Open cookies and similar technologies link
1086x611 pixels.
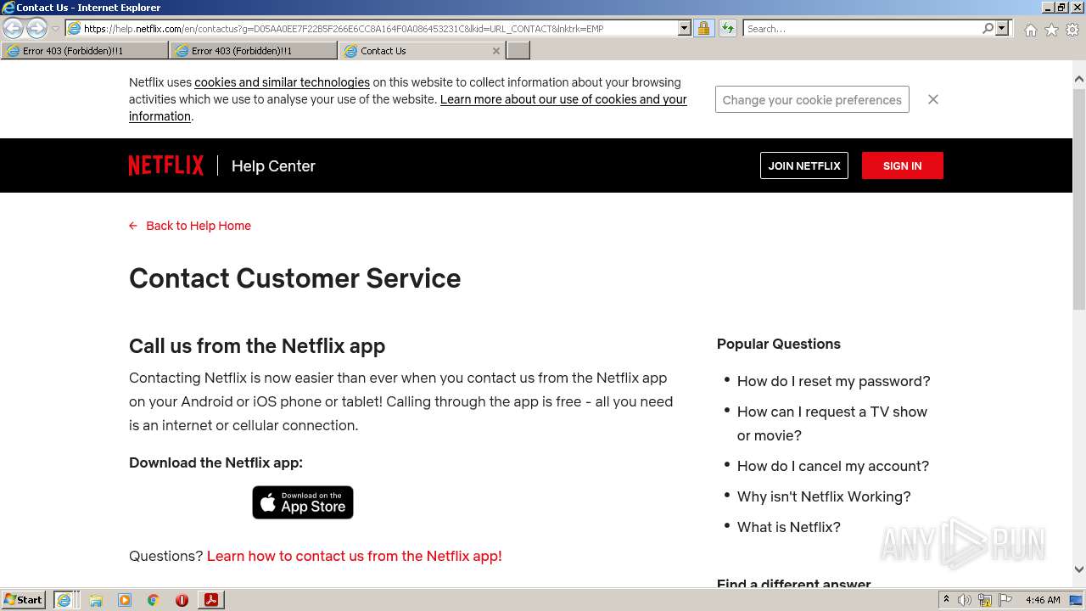click(282, 82)
